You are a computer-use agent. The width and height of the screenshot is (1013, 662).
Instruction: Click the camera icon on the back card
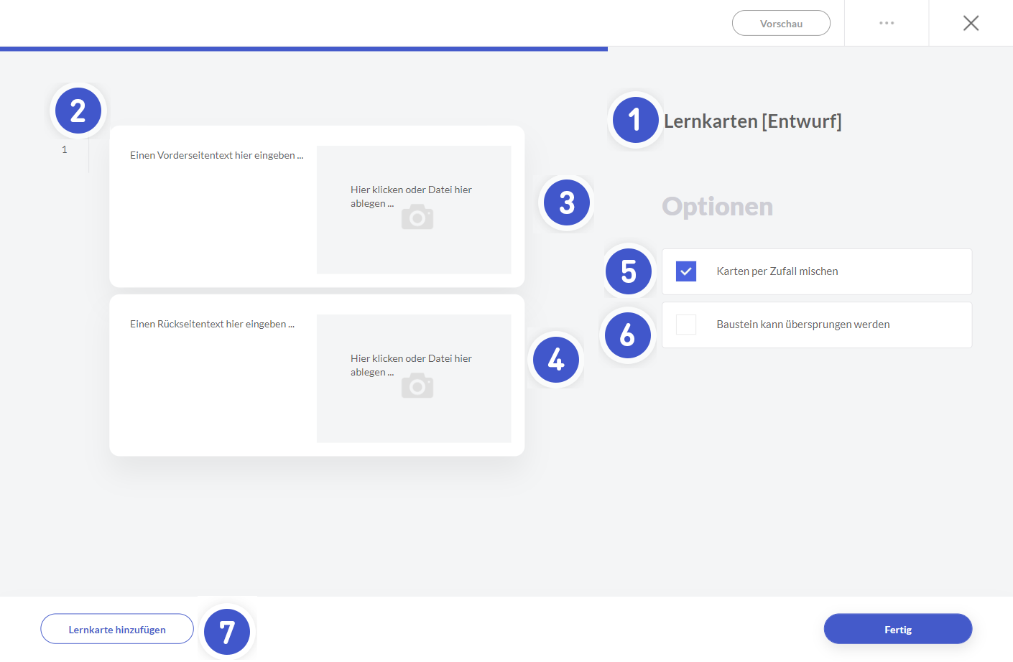(417, 386)
